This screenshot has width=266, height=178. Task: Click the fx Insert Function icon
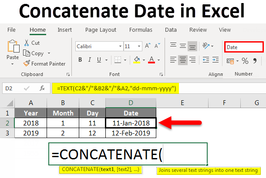[x=42, y=88]
